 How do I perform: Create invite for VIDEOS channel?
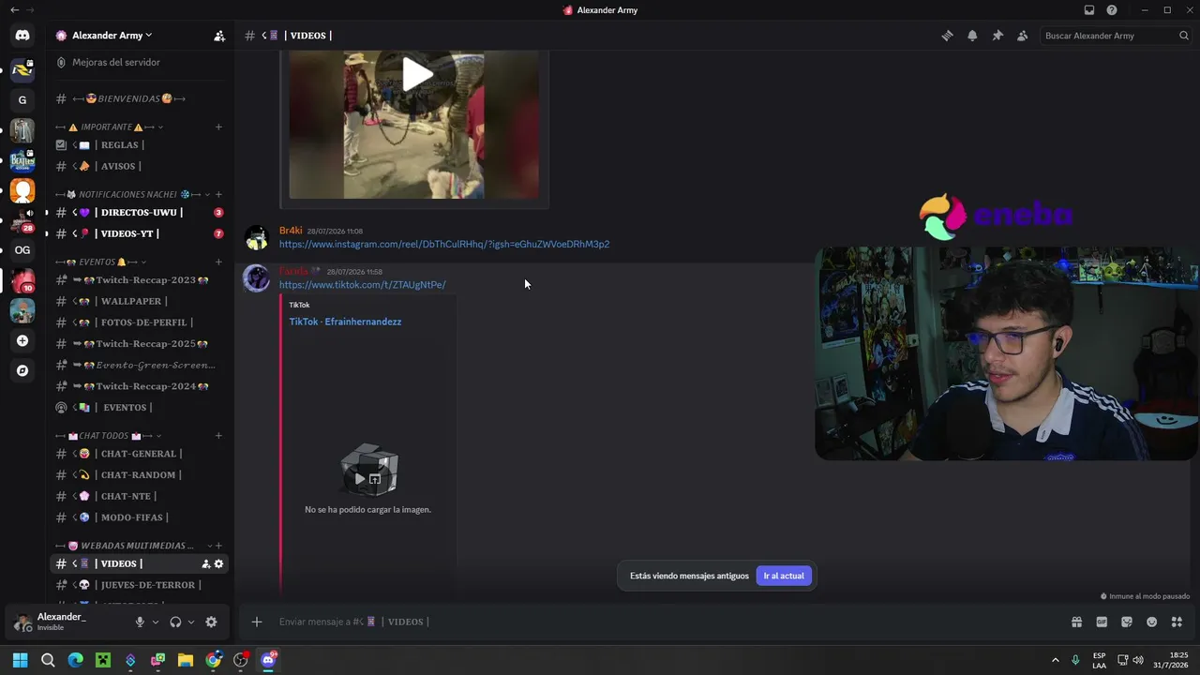click(x=206, y=563)
